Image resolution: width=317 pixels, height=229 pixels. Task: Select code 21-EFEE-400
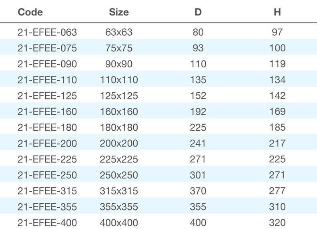[47, 223]
